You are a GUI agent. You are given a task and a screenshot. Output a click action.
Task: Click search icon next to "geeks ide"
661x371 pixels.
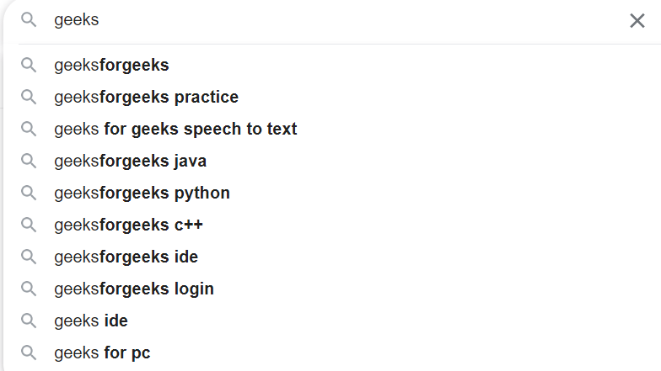click(29, 321)
